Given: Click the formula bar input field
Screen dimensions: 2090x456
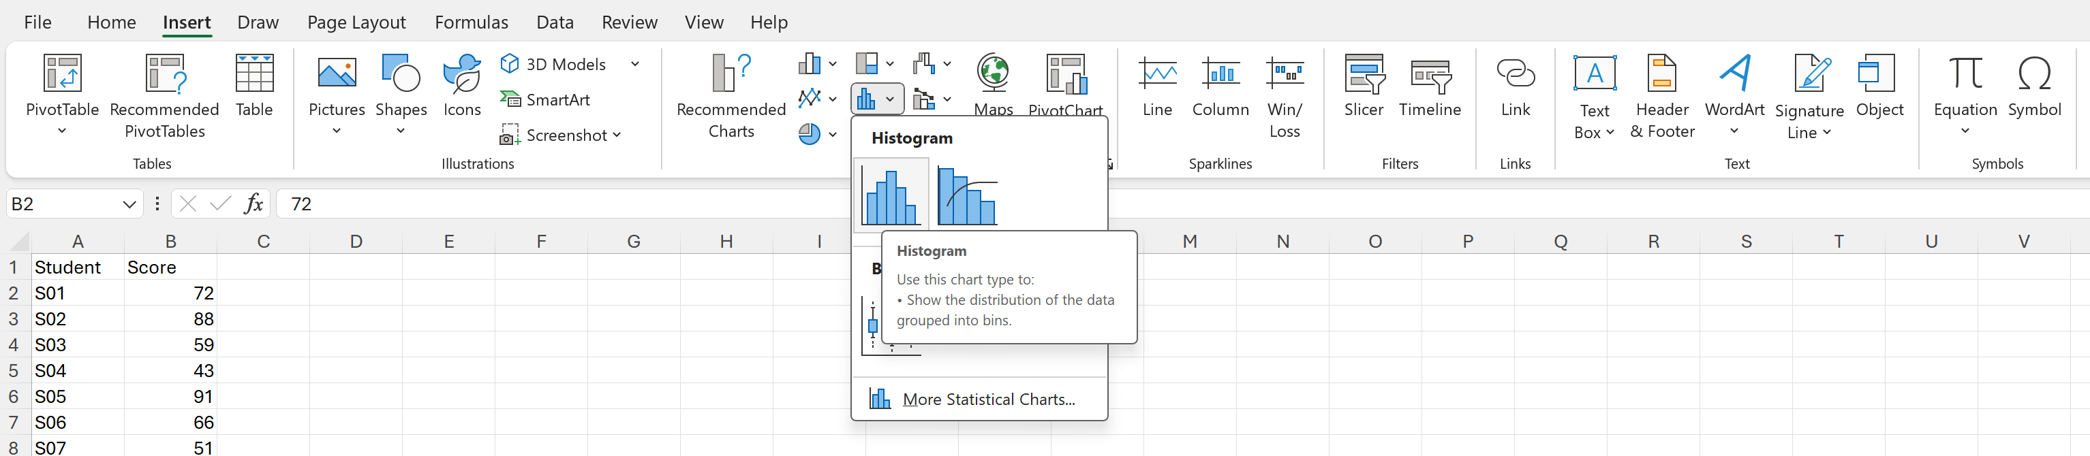Looking at the screenshot, I should point(560,204).
